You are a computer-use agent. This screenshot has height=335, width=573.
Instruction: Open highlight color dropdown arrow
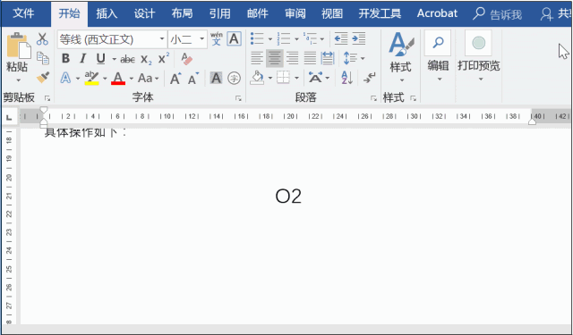click(105, 79)
